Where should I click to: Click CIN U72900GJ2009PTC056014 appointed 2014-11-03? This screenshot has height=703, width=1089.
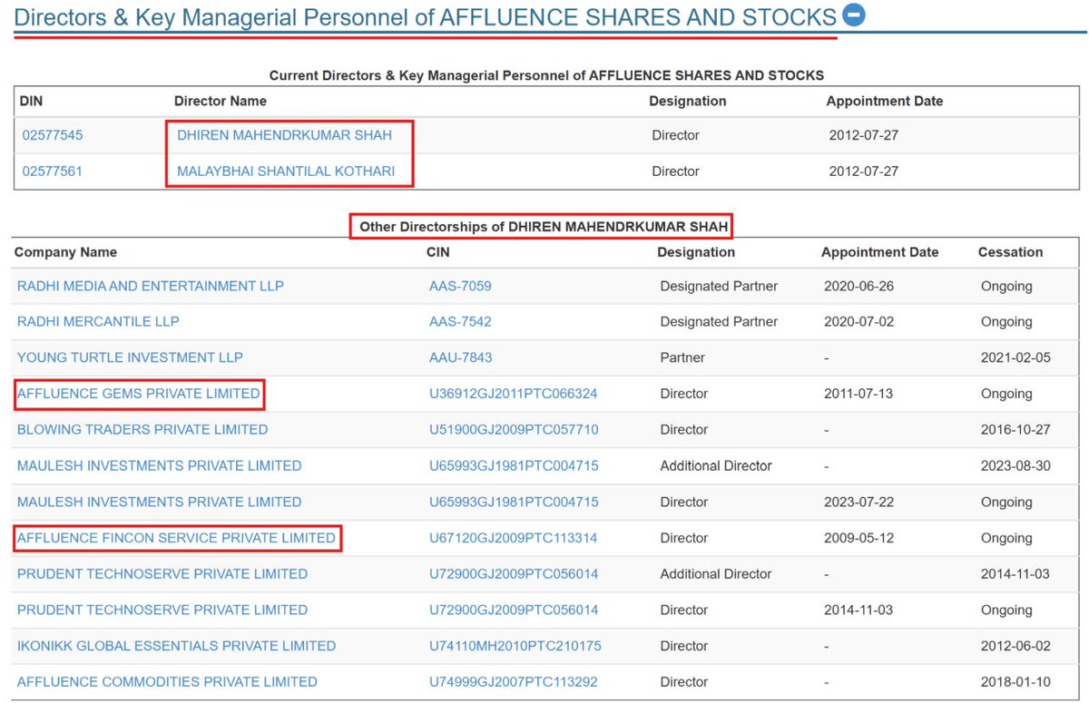tap(514, 610)
